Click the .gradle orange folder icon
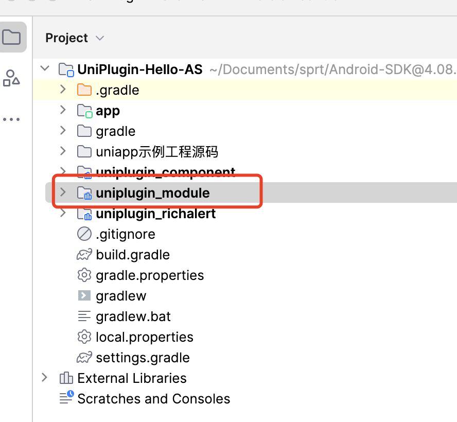 click(x=84, y=90)
